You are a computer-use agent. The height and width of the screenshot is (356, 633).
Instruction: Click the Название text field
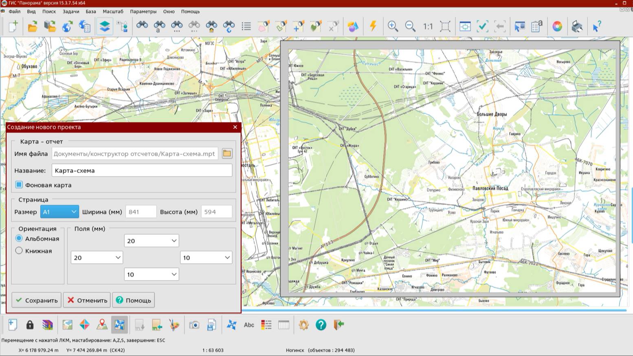click(142, 170)
